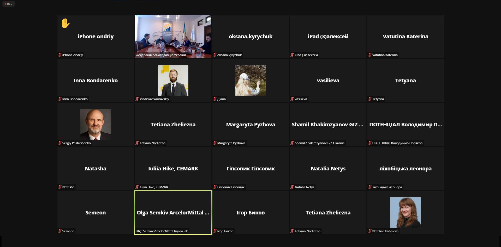Image resolution: width=501 pixels, height=247 pixels.
Task: Click the muted mic icon beside Shamil Khakimzyanov label
Action: coord(292,143)
